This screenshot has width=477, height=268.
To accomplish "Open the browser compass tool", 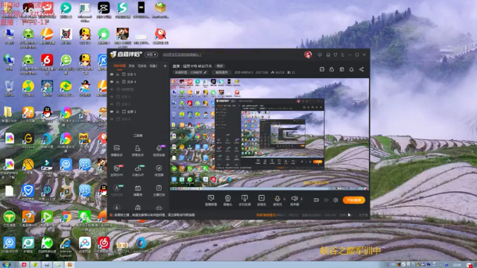I will 159,170.
